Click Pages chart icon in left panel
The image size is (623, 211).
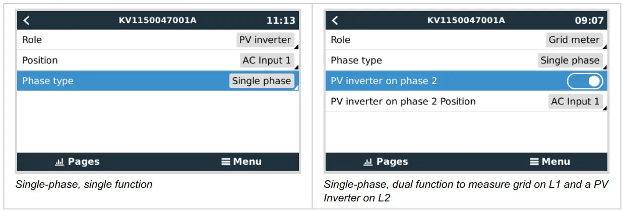pos(59,162)
